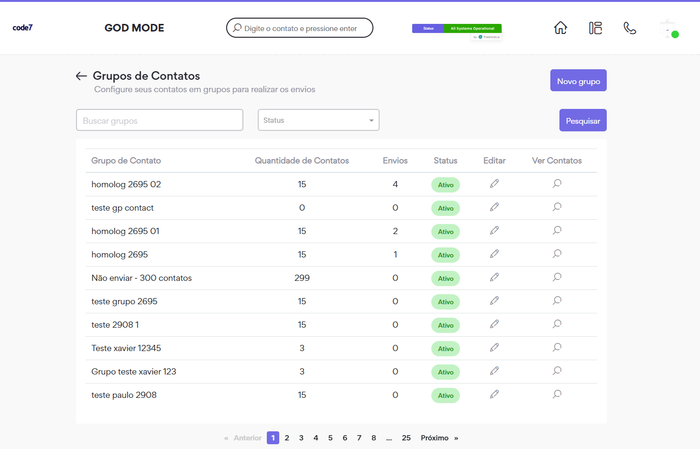Open the user profile avatar

668,29
